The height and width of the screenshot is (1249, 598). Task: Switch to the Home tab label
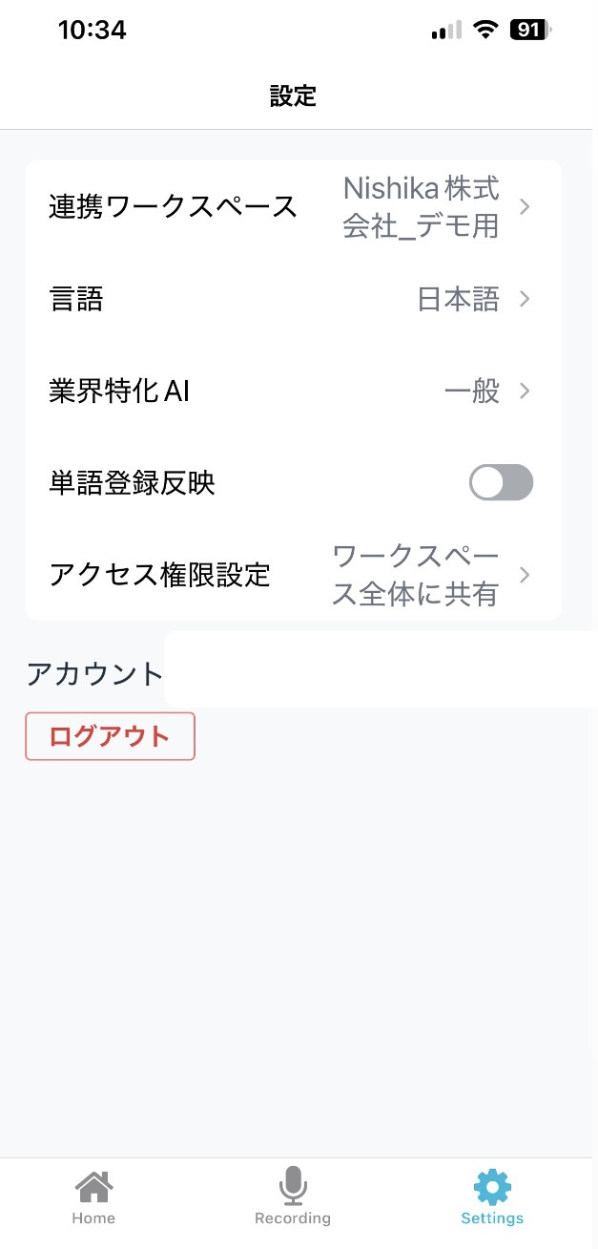(93, 1218)
